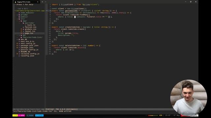The height and width of the screenshot is (118, 211).
Task: Open next.config.js file
Action: tap(28, 44)
